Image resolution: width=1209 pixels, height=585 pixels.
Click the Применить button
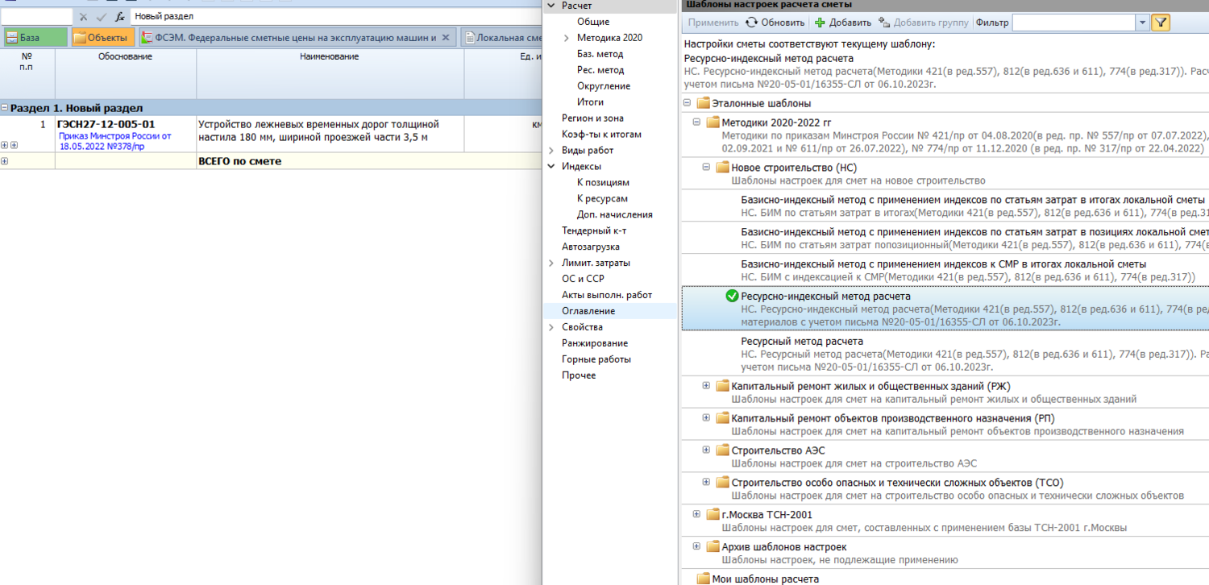[713, 23]
